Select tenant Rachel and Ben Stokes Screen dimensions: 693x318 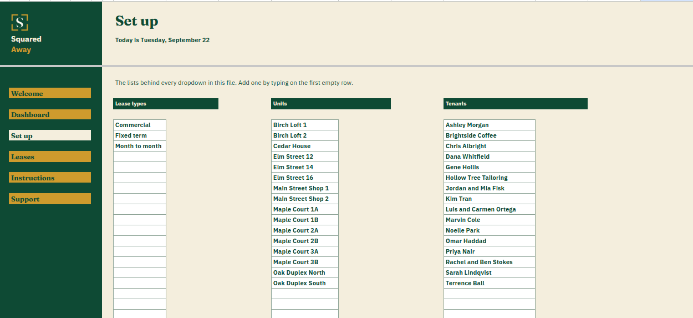tap(490, 262)
